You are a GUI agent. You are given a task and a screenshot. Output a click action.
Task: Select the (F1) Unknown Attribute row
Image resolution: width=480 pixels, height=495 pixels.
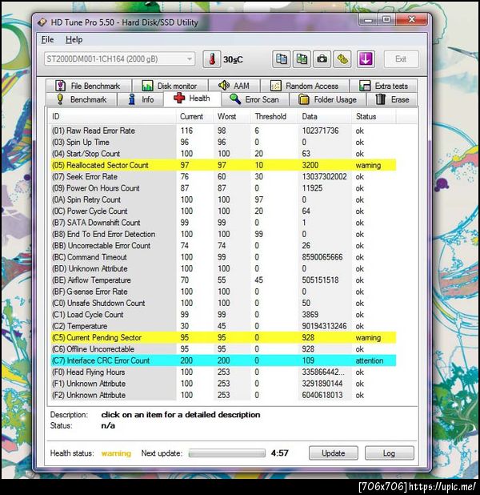[223, 384]
